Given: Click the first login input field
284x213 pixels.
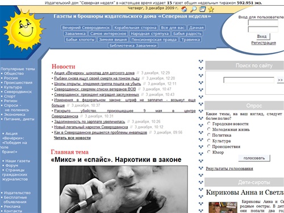Looking at the screenshot, I should 263,23.
